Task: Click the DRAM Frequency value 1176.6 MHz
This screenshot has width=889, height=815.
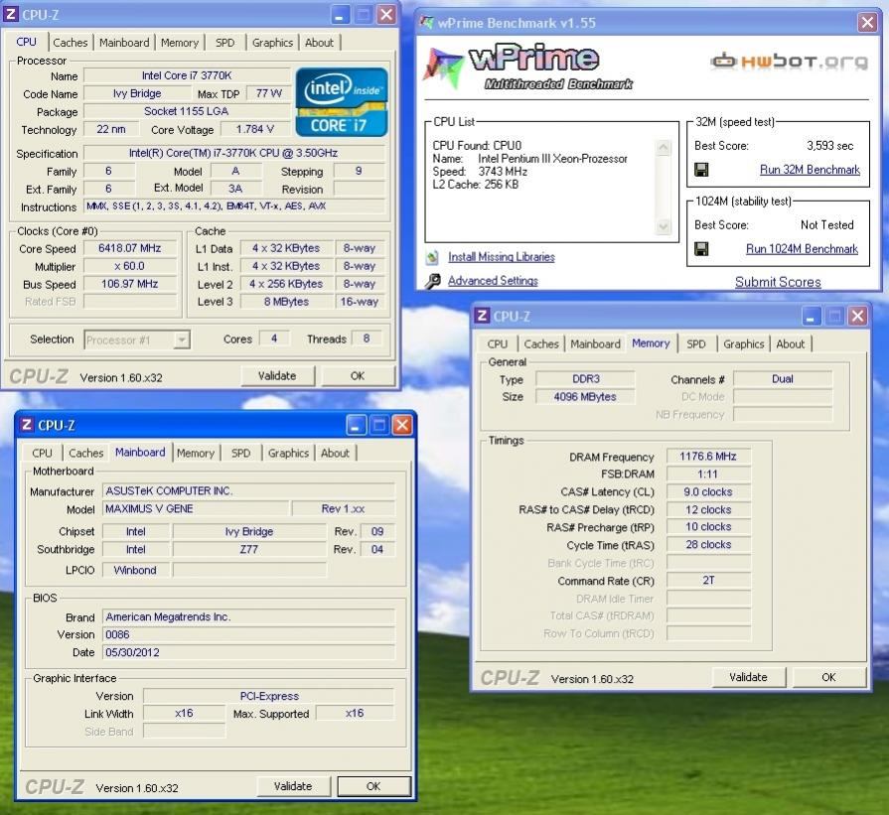Action: coord(708,457)
